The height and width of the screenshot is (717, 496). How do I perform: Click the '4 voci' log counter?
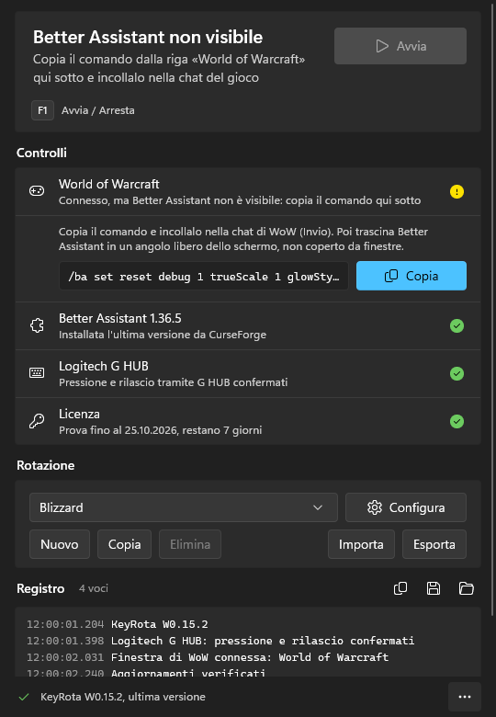[x=94, y=588]
